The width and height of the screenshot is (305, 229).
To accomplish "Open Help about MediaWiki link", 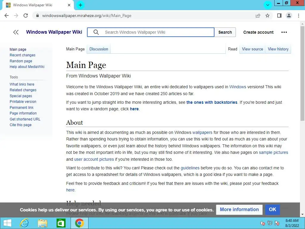I will [x=27, y=66].
